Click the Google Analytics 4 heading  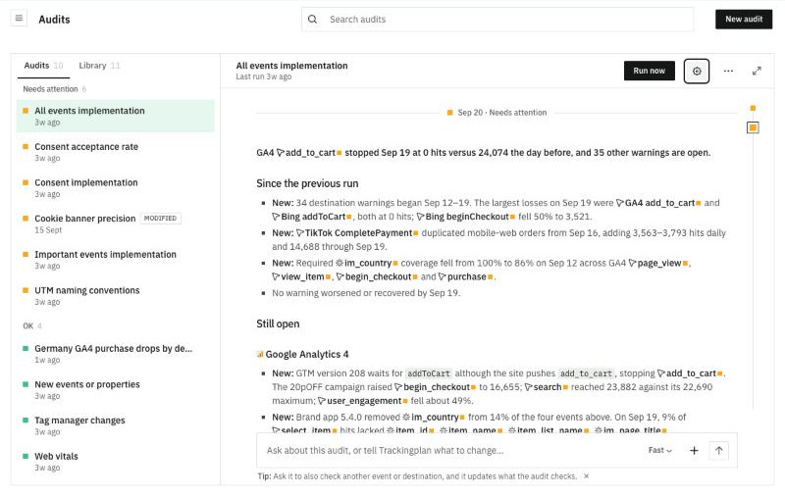click(307, 355)
